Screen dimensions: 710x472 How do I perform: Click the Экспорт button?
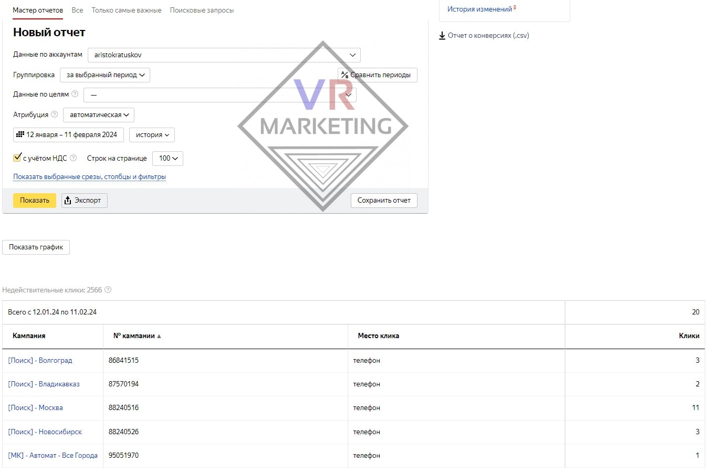[x=85, y=201]
